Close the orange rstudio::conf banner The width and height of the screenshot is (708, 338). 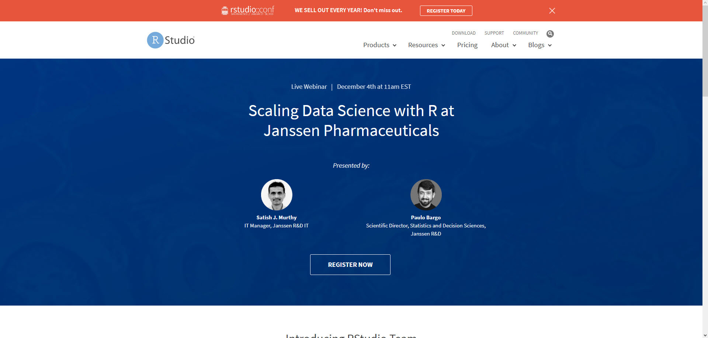click(552, 11)
